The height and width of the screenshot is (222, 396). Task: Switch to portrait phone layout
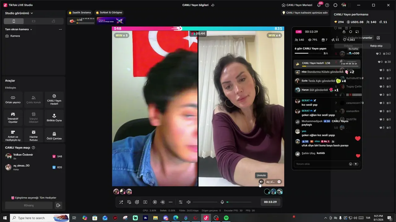tap(14, 21)
